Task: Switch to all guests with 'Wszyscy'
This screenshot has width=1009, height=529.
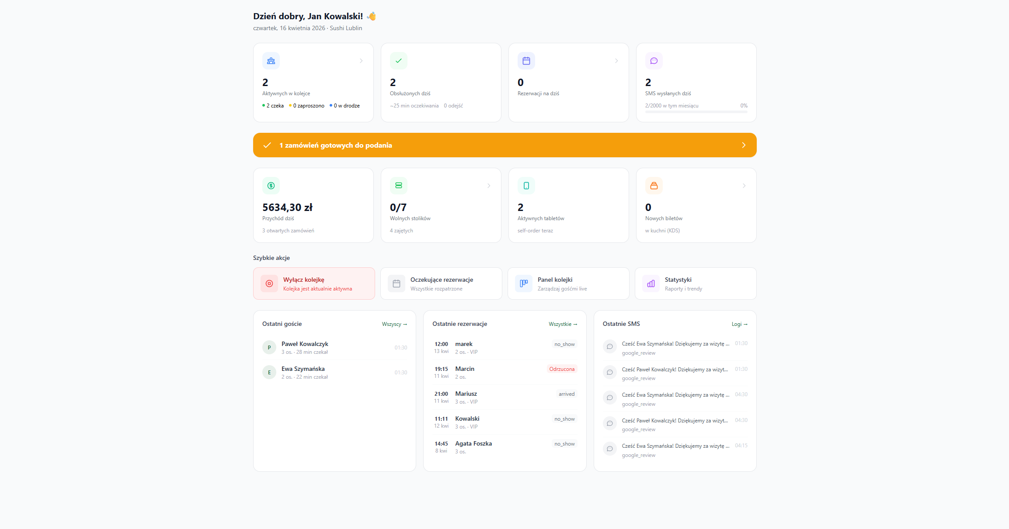Action: pos(394,324)
